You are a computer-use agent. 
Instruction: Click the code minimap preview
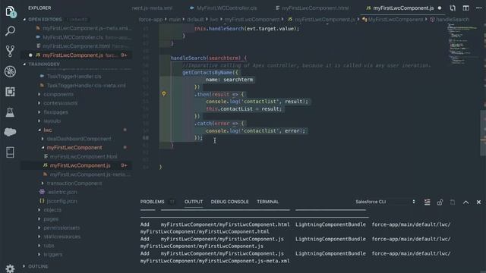[x=462, y=43]
